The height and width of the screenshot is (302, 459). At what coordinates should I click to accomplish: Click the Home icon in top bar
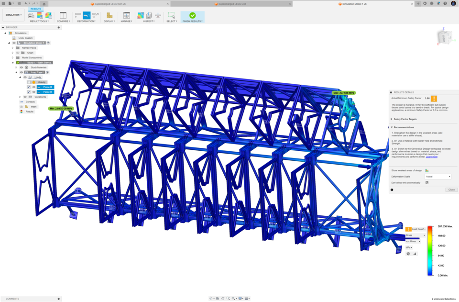tap(44, 4)
